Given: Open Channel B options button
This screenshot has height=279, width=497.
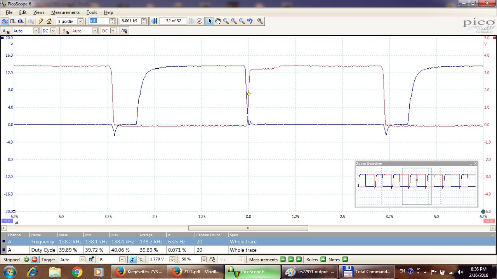Looking at the screenshot, I should coord(66,31).
